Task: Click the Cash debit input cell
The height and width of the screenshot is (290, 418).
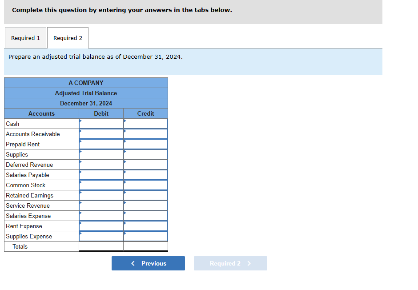Action: click(x=101, y=124)
